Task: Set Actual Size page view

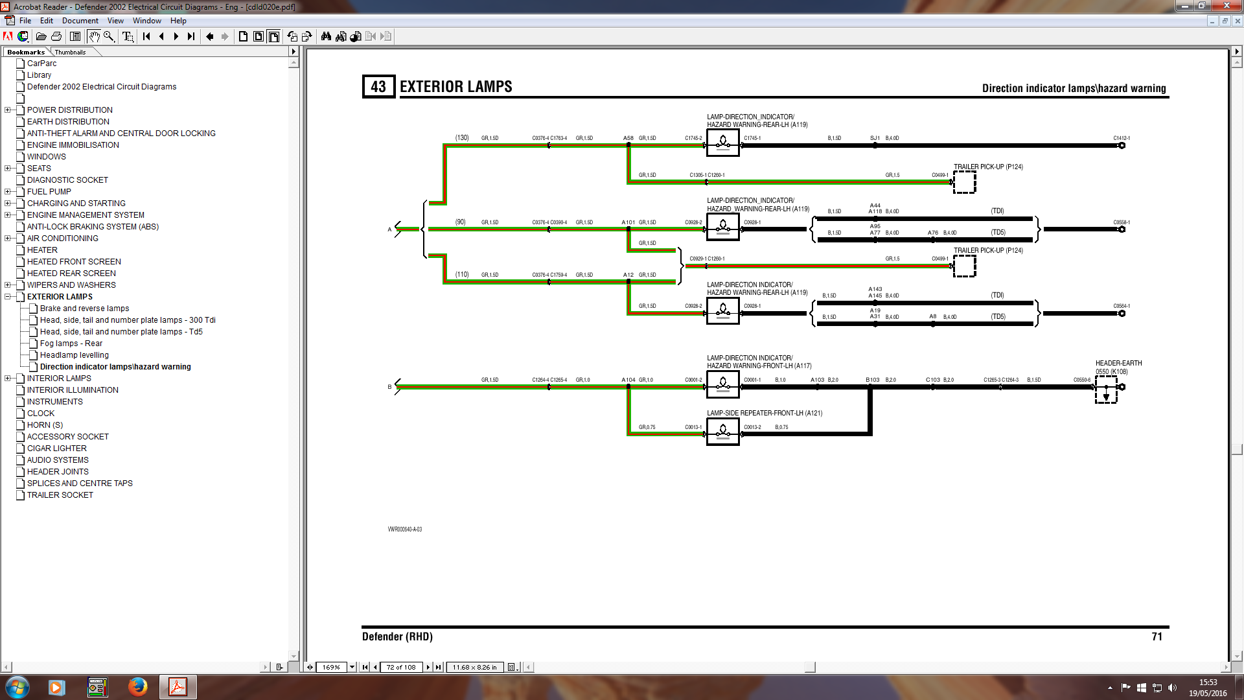Action: pos(243,36)
